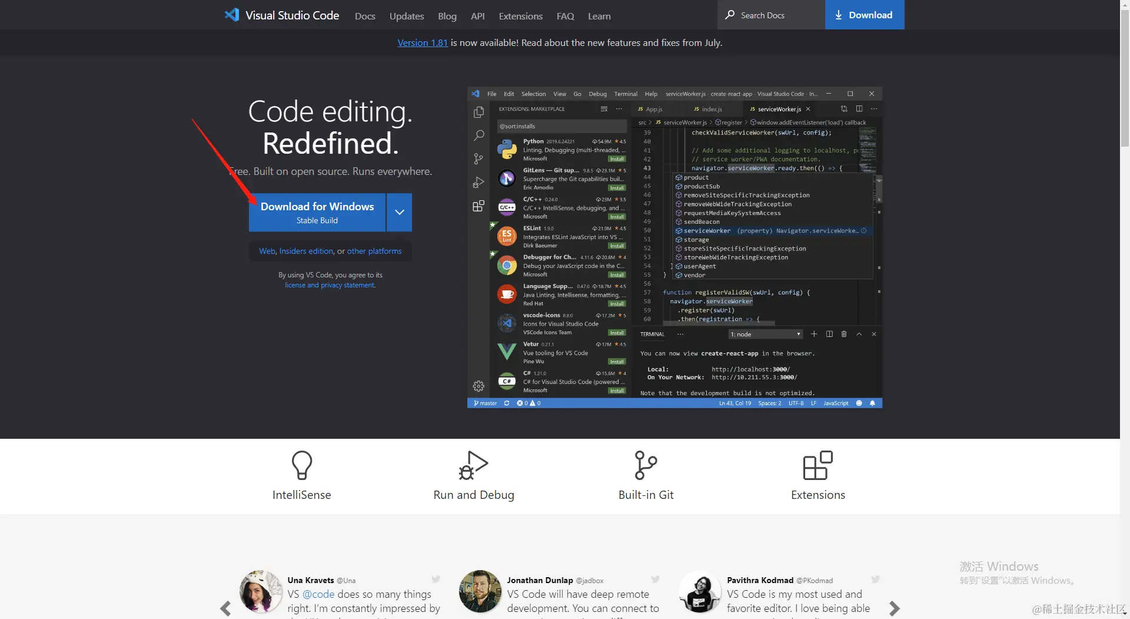
Task: Open the Version 1.81 link
Action: tap(423, 42)
